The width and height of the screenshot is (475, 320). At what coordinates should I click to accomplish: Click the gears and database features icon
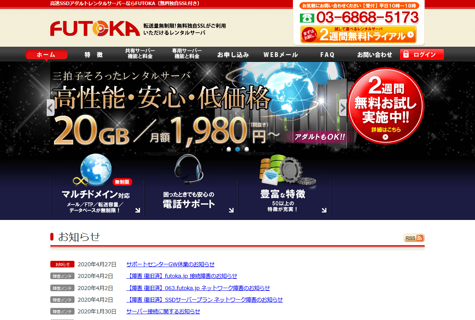(287, 171)
